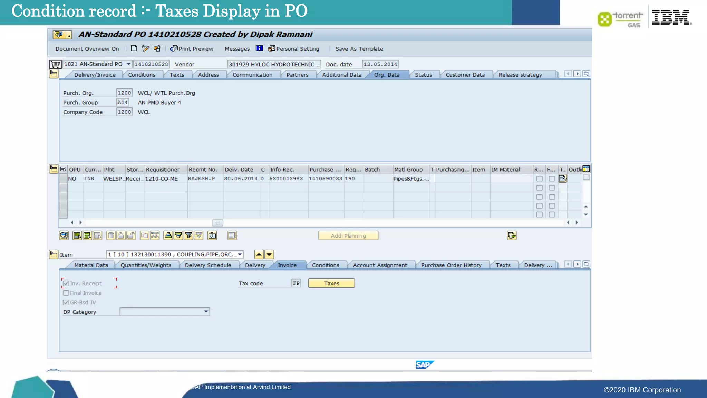707x398 pixels.
Task: Click the icon to the right of Addl Planning
Action: click(x=512, y=236)
